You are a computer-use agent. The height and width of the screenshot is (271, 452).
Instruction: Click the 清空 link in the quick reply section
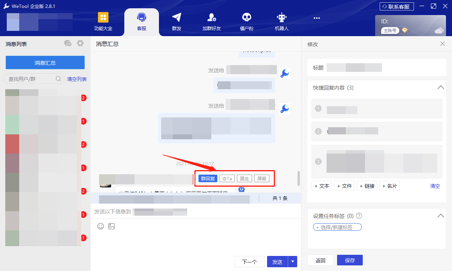pyautogui.click(x=435, y=186)
